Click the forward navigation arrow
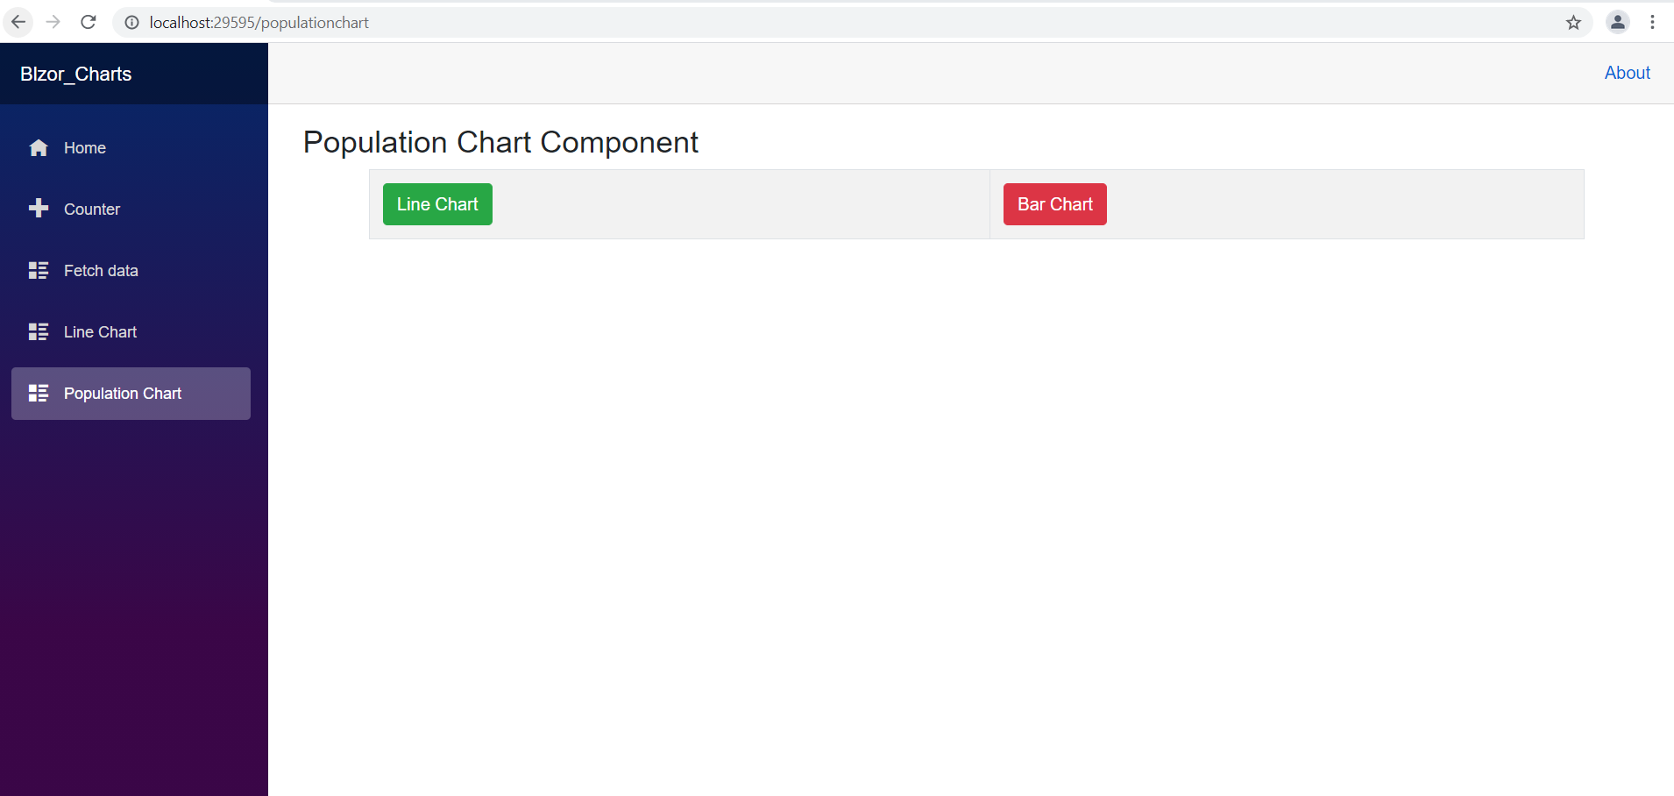1674x796 pixels. pyautogui.click(x=53, y=22)
